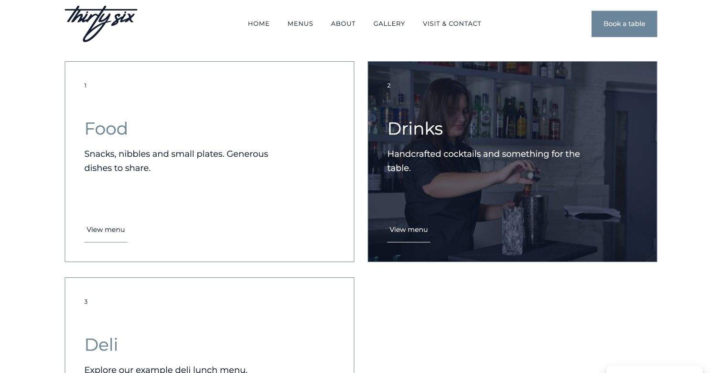Image resolution: width=722 pixels, height=373 pixels.
Task: Click the number 1 on Food card
Action: (x=86, y=86)
